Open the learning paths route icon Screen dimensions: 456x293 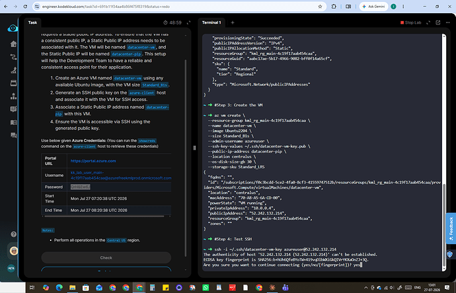(x=13, y=57)
